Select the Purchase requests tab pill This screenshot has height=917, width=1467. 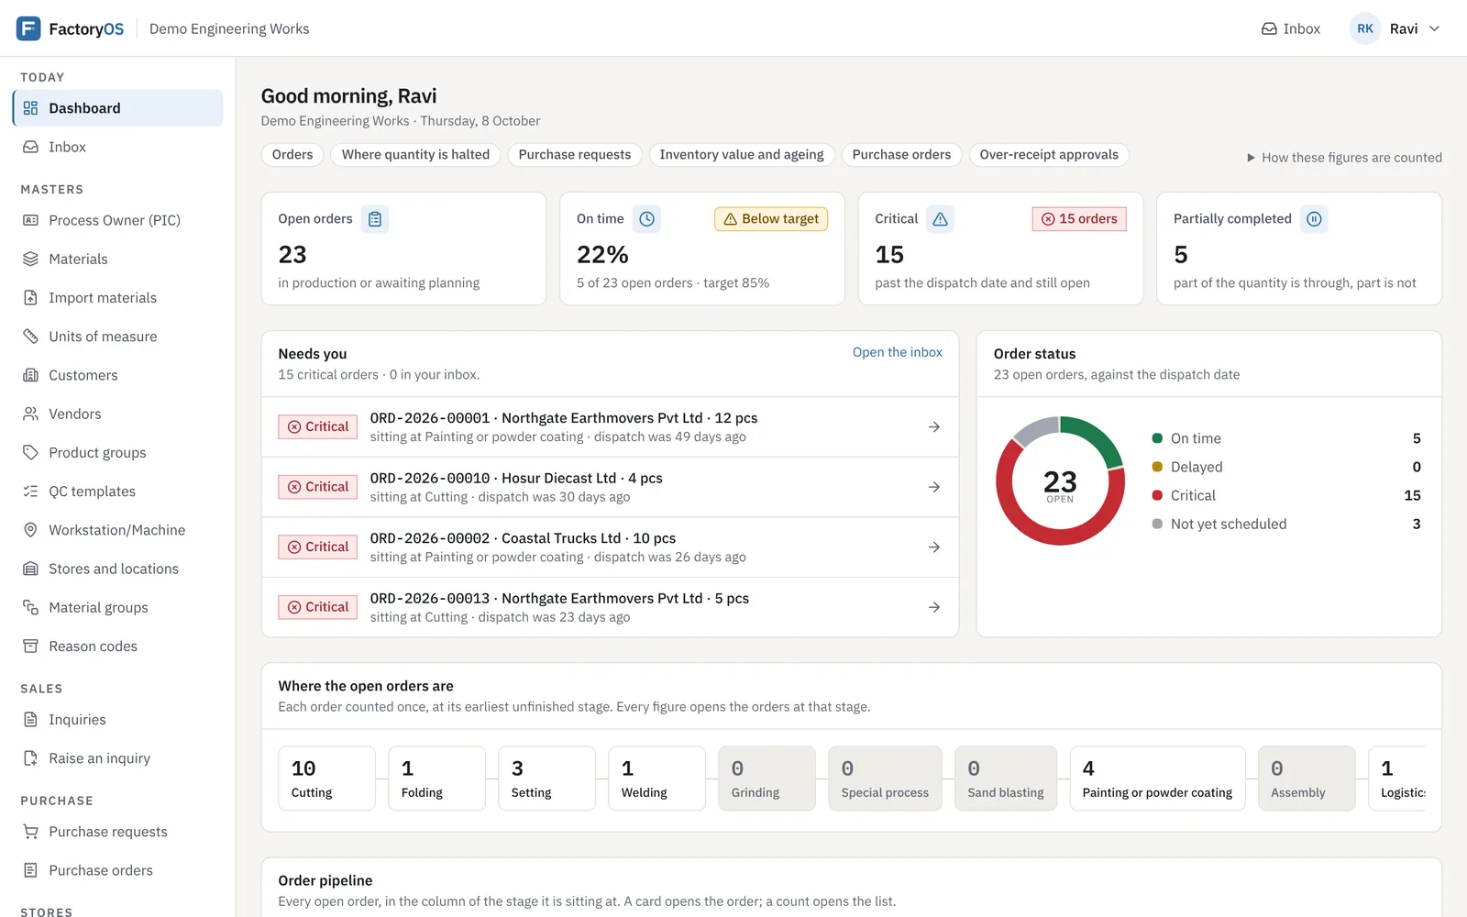[575, 155]
